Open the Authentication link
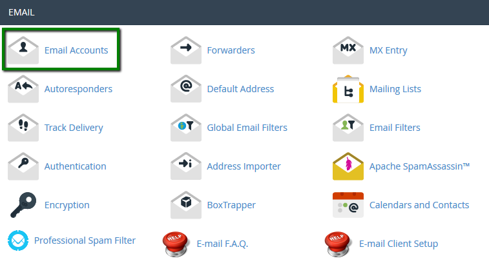The width and height of the screenshot is (489, 274). pos(75,166)
